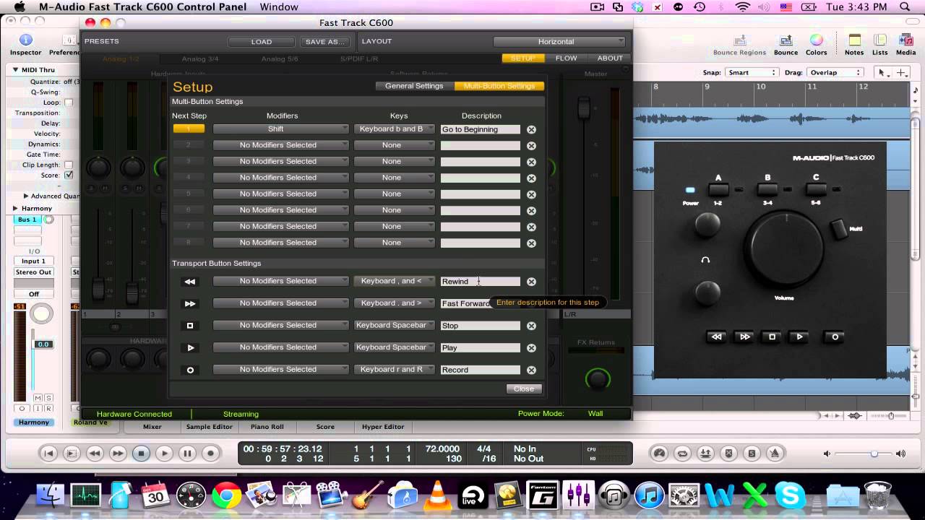
Task: Open the Layout Horizontal dropdown
Action: 559,41
